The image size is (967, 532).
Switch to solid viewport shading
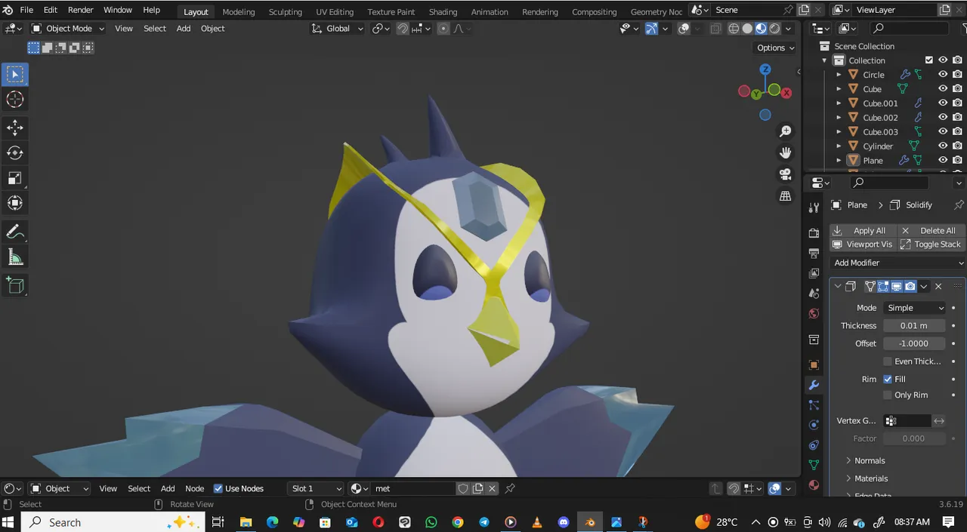click(747, 29)
